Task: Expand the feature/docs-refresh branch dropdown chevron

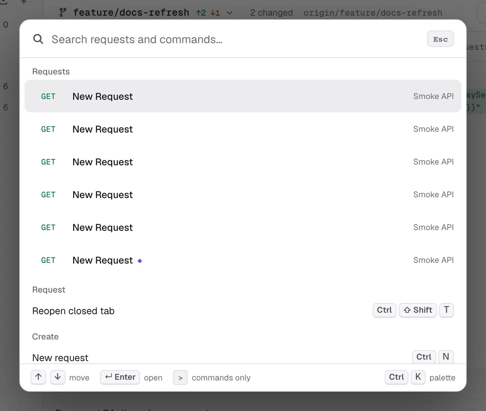Action: (230, 13)
